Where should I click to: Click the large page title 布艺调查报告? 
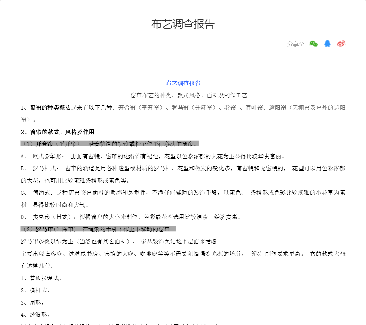coord(183,24)
